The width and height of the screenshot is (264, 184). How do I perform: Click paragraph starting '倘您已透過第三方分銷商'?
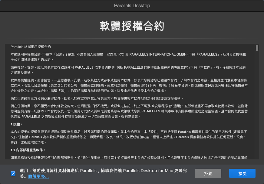coord(97,98)
